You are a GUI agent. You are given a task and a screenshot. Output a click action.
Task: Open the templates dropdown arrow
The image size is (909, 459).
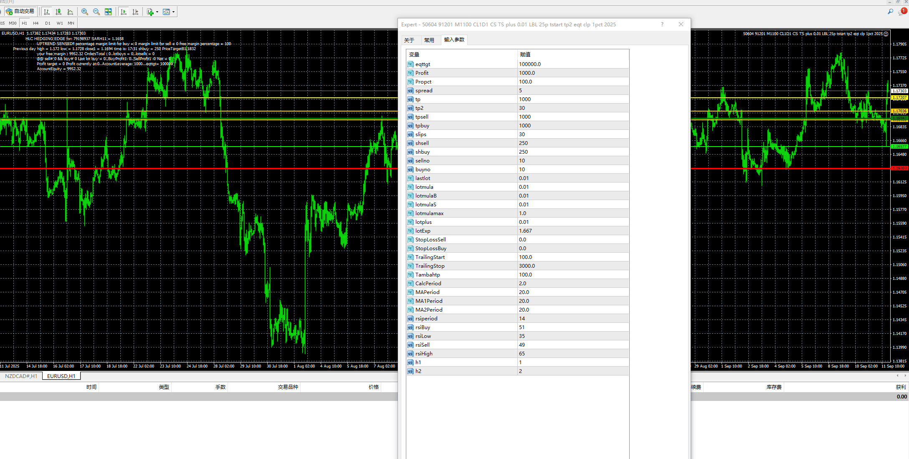tap(173, 12)
